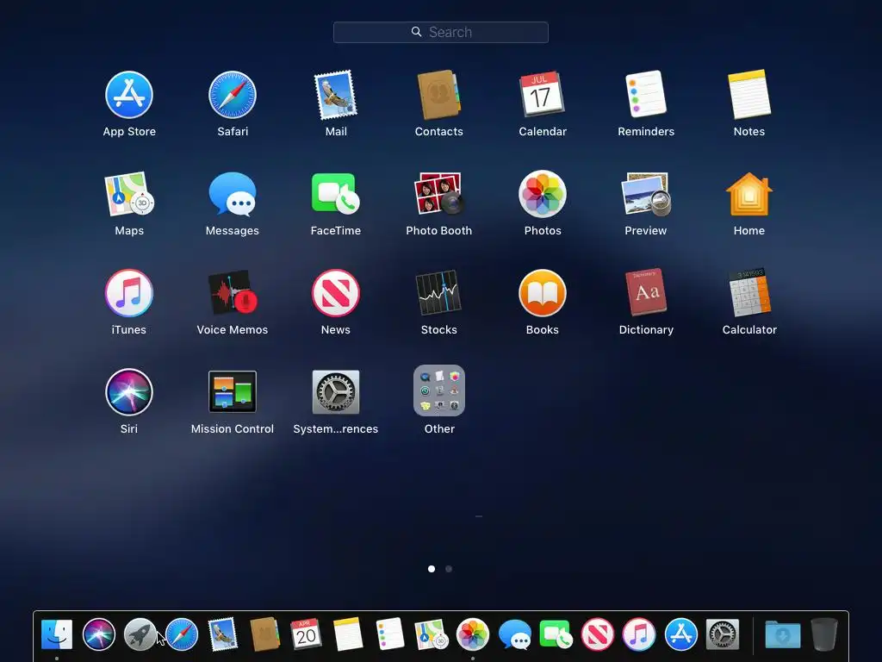Image resolution: width=882 pixels, height=662 pixels.
Task: Open News in Launchpad grid
Action: (336, 293)
